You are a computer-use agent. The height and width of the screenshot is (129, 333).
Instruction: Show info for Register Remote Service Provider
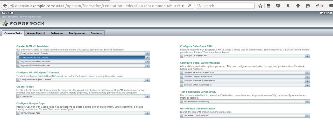coord(147,65)
